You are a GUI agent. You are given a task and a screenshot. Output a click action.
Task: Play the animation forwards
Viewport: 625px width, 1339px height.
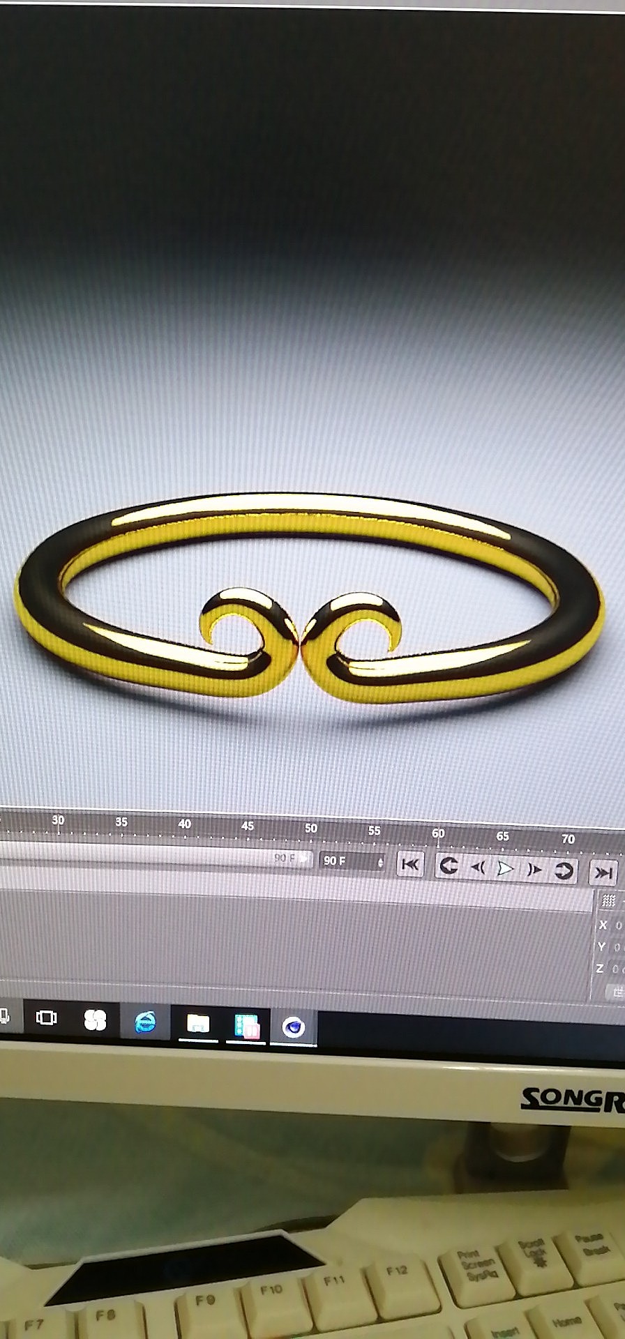click(506, 869)
